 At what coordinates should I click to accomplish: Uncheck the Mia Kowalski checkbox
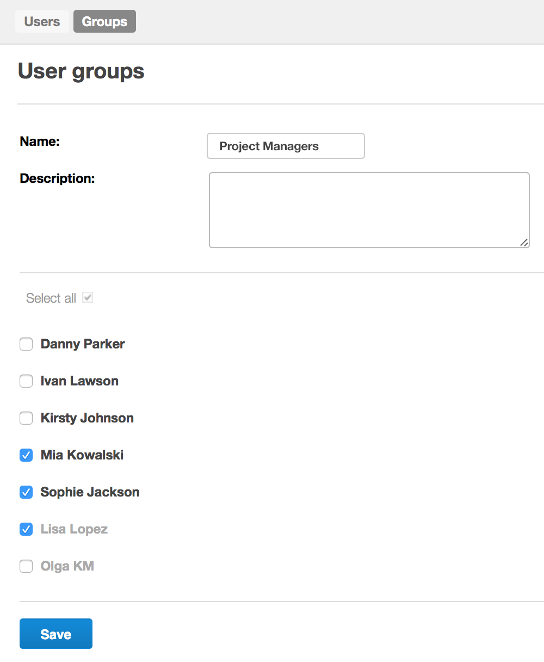click(26, 455)
